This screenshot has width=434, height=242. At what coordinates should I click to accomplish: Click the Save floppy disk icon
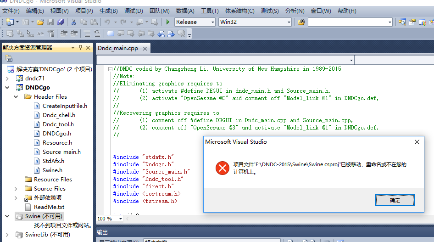pyautogui.click(x=50, y=22)
